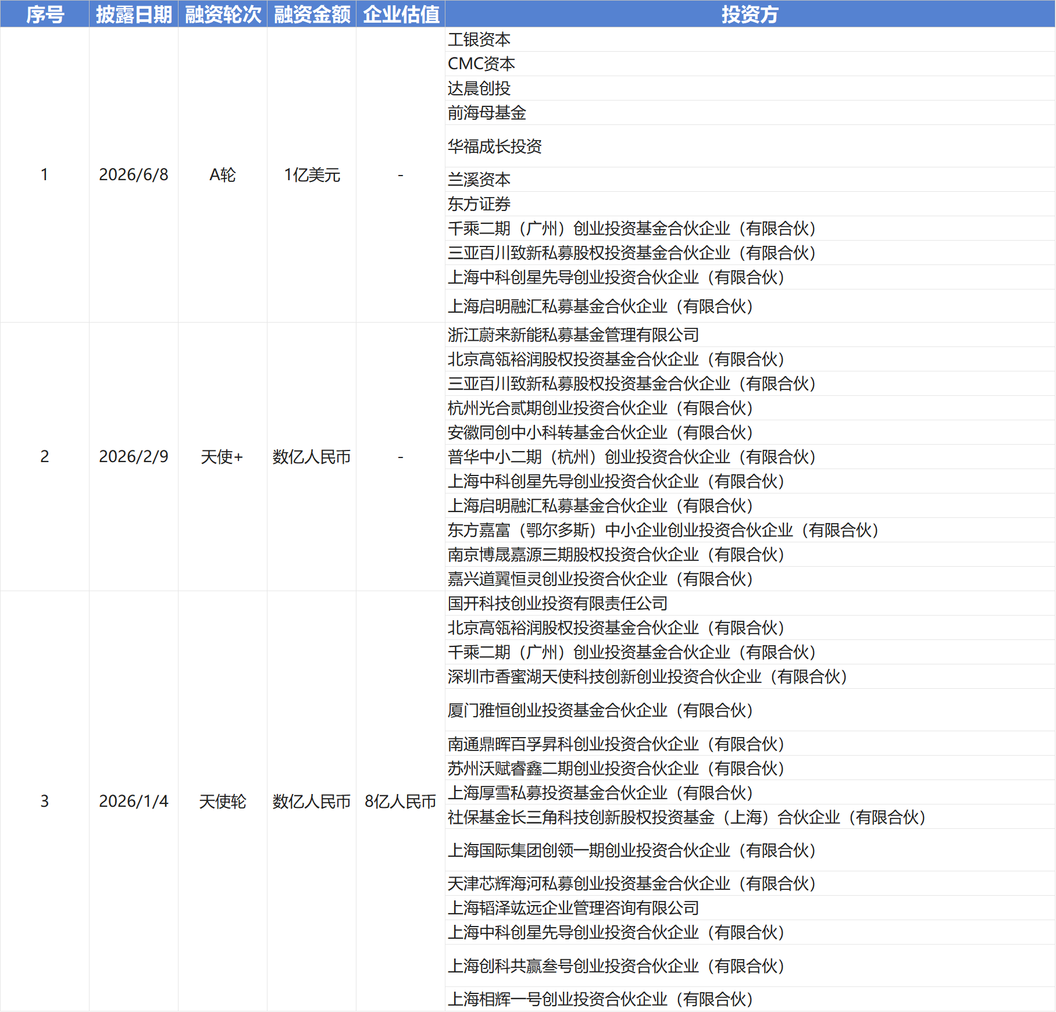Select the 融资金额 header cell

[x=312, y=14]
